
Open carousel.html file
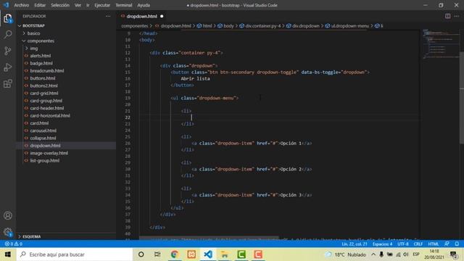43,130
